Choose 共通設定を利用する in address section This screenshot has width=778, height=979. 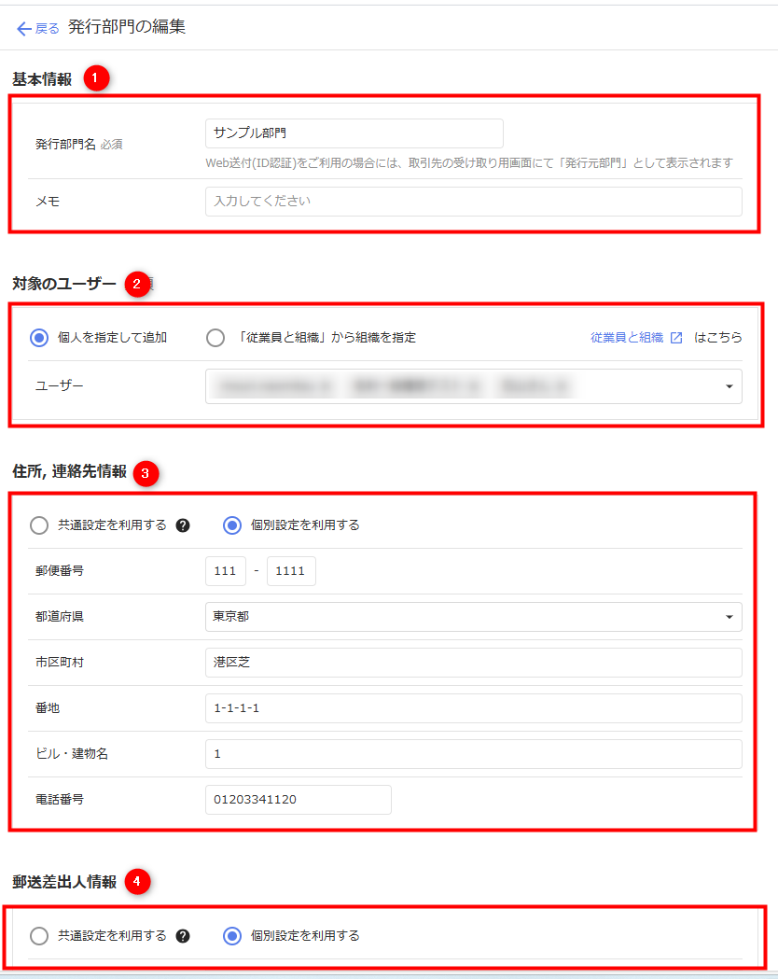tap(39, 525)
